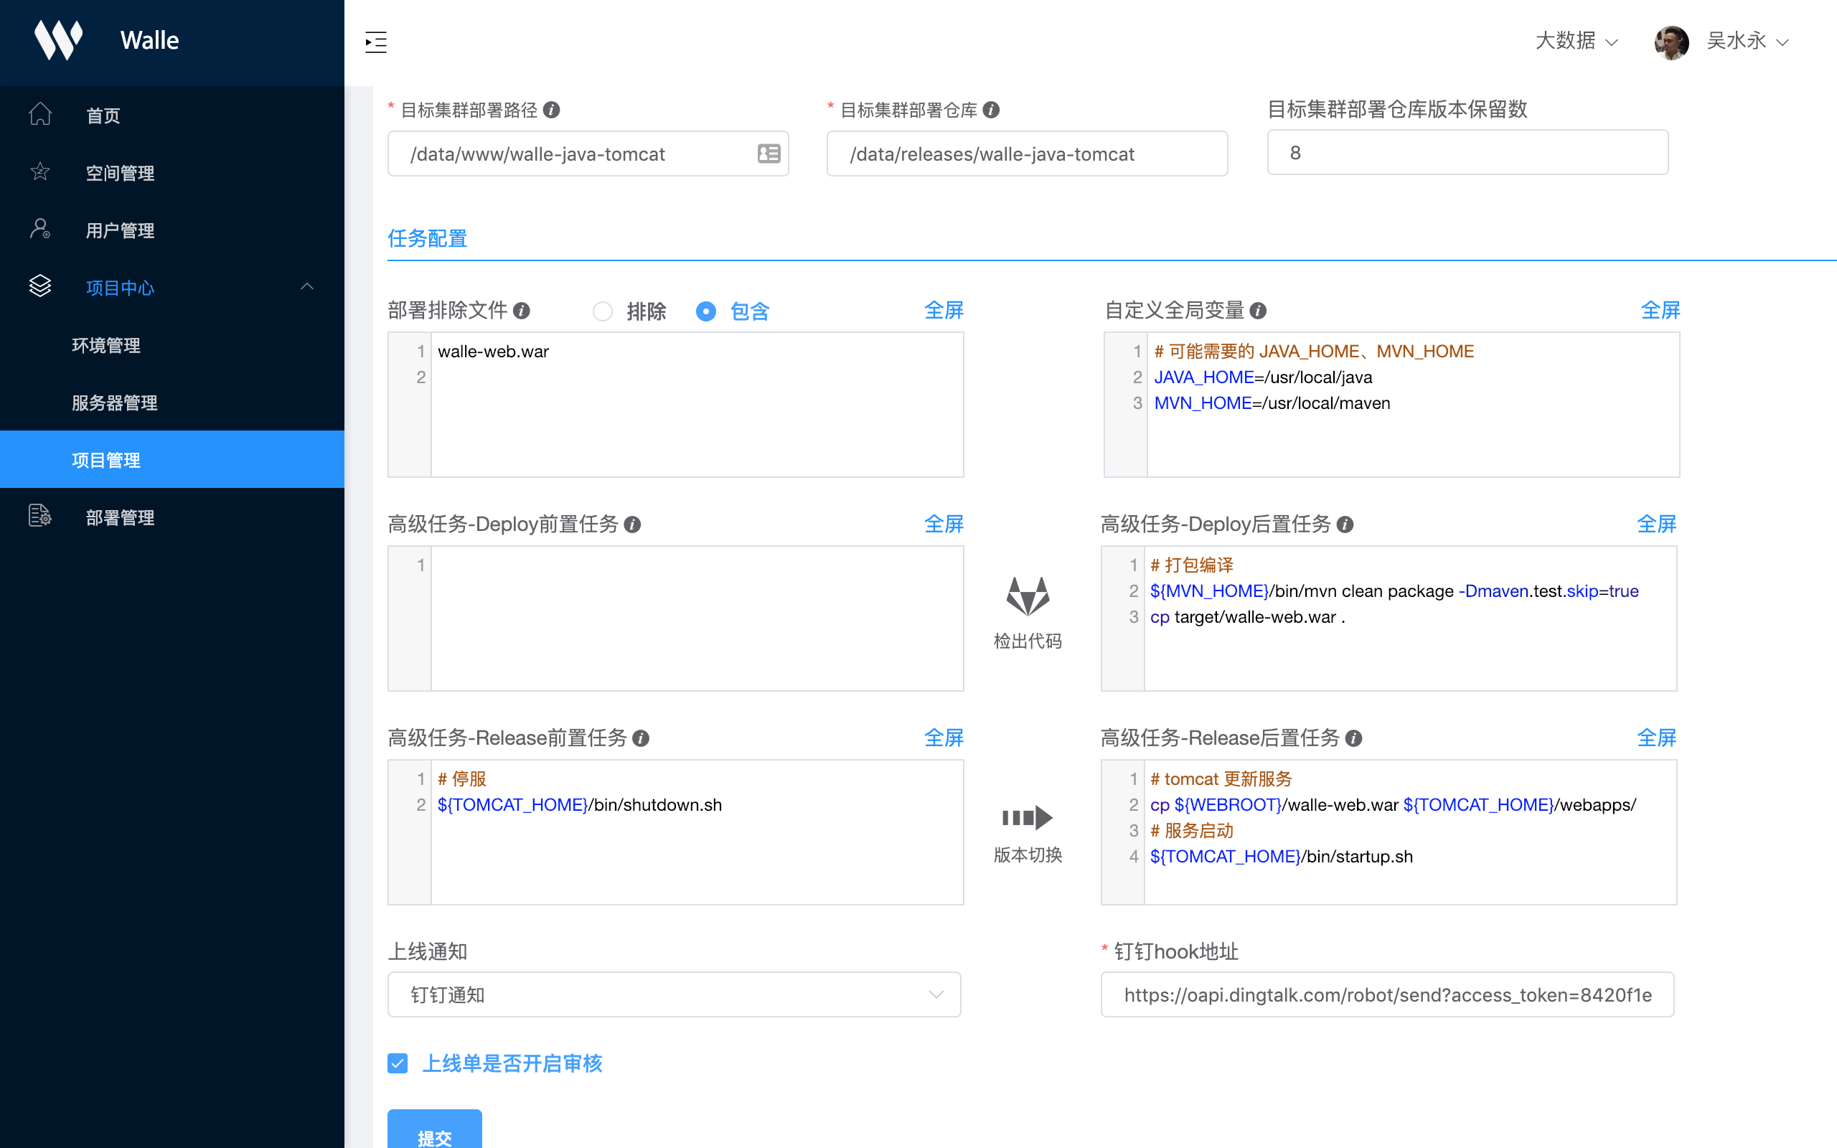Click info icon beside 目标集群部署路径
The width and height of the screenshot is (1837, 1148).
pyautogui.click(x=552, y=110)
